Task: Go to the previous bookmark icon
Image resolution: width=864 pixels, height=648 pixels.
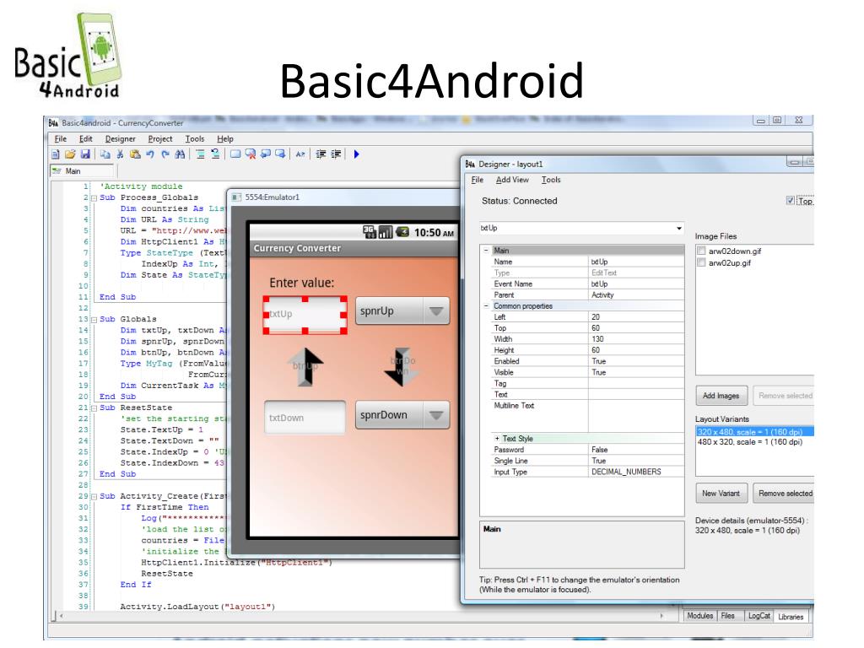Action: pyautogui.click(x=266, y=154)
